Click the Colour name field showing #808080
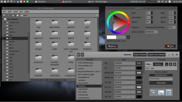This screenshot has height=102, width=182. pos(152,32)
